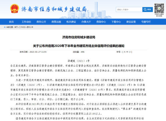Open 机关建设 navigation item
This screenshot has width=166, height=121.
point(71,22)
